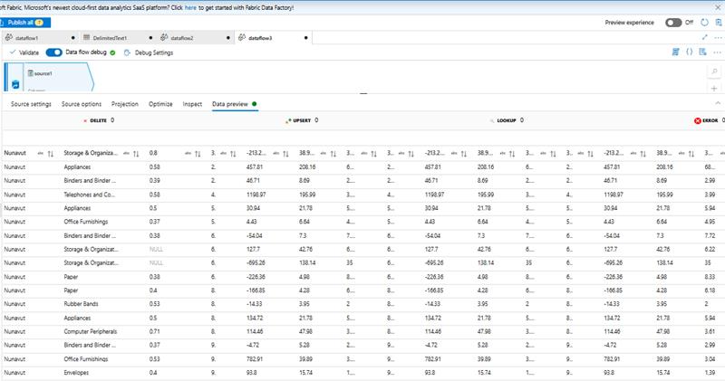This screenshot has height=381, width=725.
Task: Click the unsaved dot on the dataflow2 tab
Action: 228,38
